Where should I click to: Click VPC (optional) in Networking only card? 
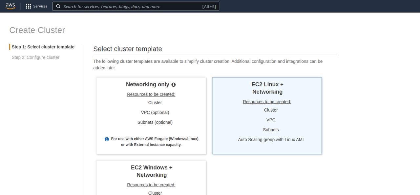tap(155, 113)
